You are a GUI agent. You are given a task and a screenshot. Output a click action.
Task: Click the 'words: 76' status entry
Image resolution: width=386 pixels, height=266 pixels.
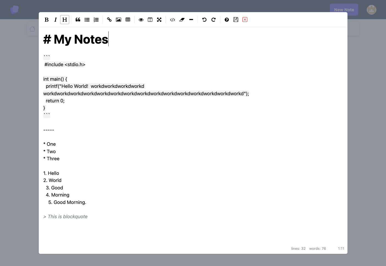point(318,248)
